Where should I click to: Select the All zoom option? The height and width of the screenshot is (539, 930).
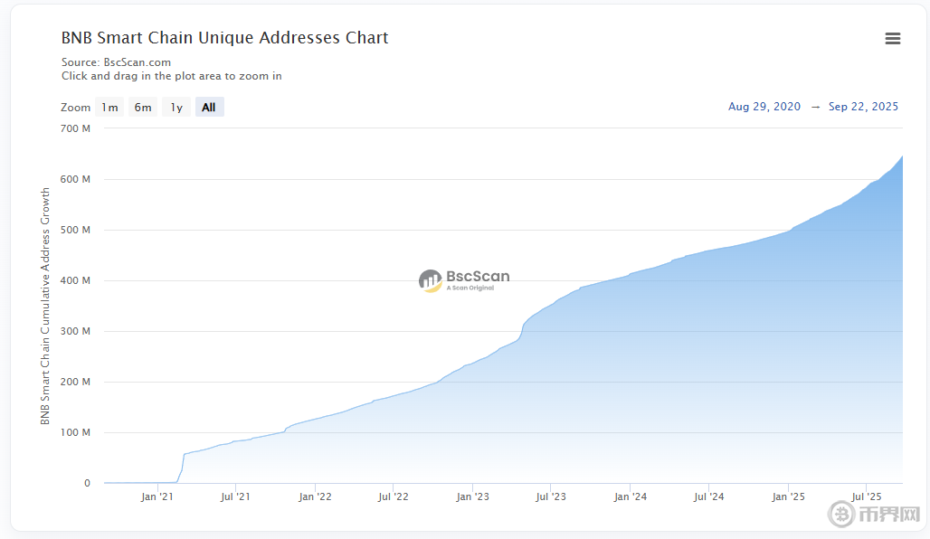coord(209,108)
